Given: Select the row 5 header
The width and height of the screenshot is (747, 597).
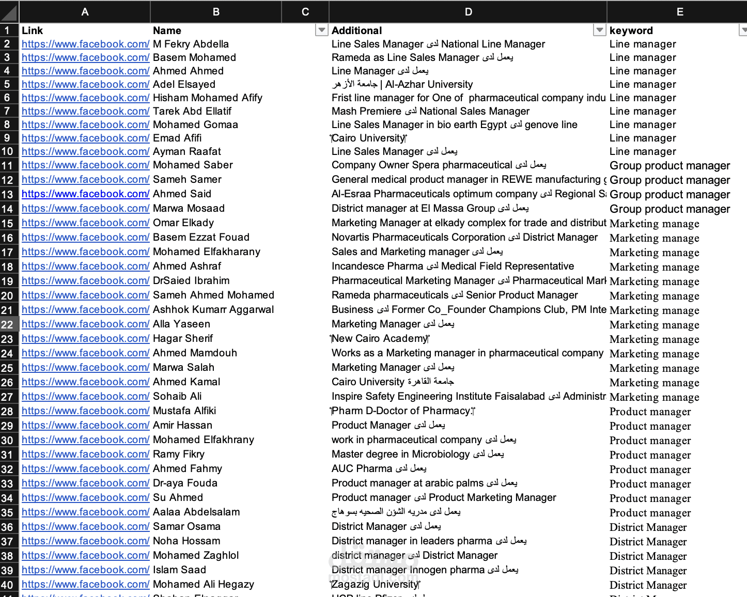Looking at the screenshot, I should pos(9,85).
